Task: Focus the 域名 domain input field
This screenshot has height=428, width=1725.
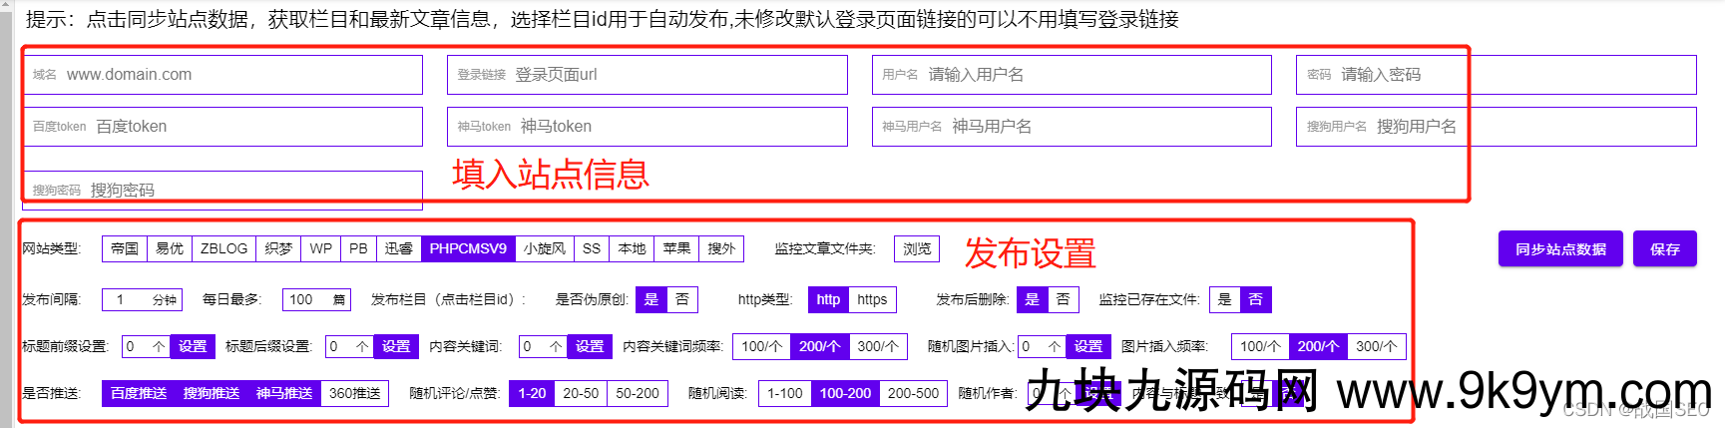Action: 239,75
